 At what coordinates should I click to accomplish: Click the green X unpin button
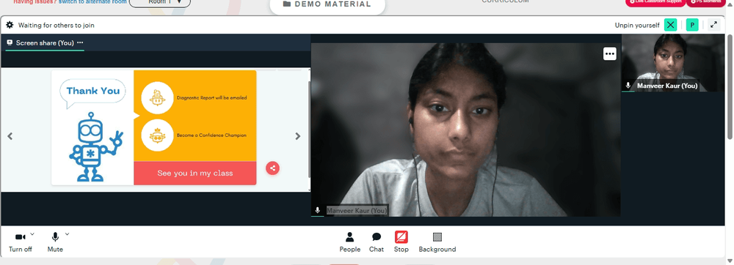coord(671,25)
